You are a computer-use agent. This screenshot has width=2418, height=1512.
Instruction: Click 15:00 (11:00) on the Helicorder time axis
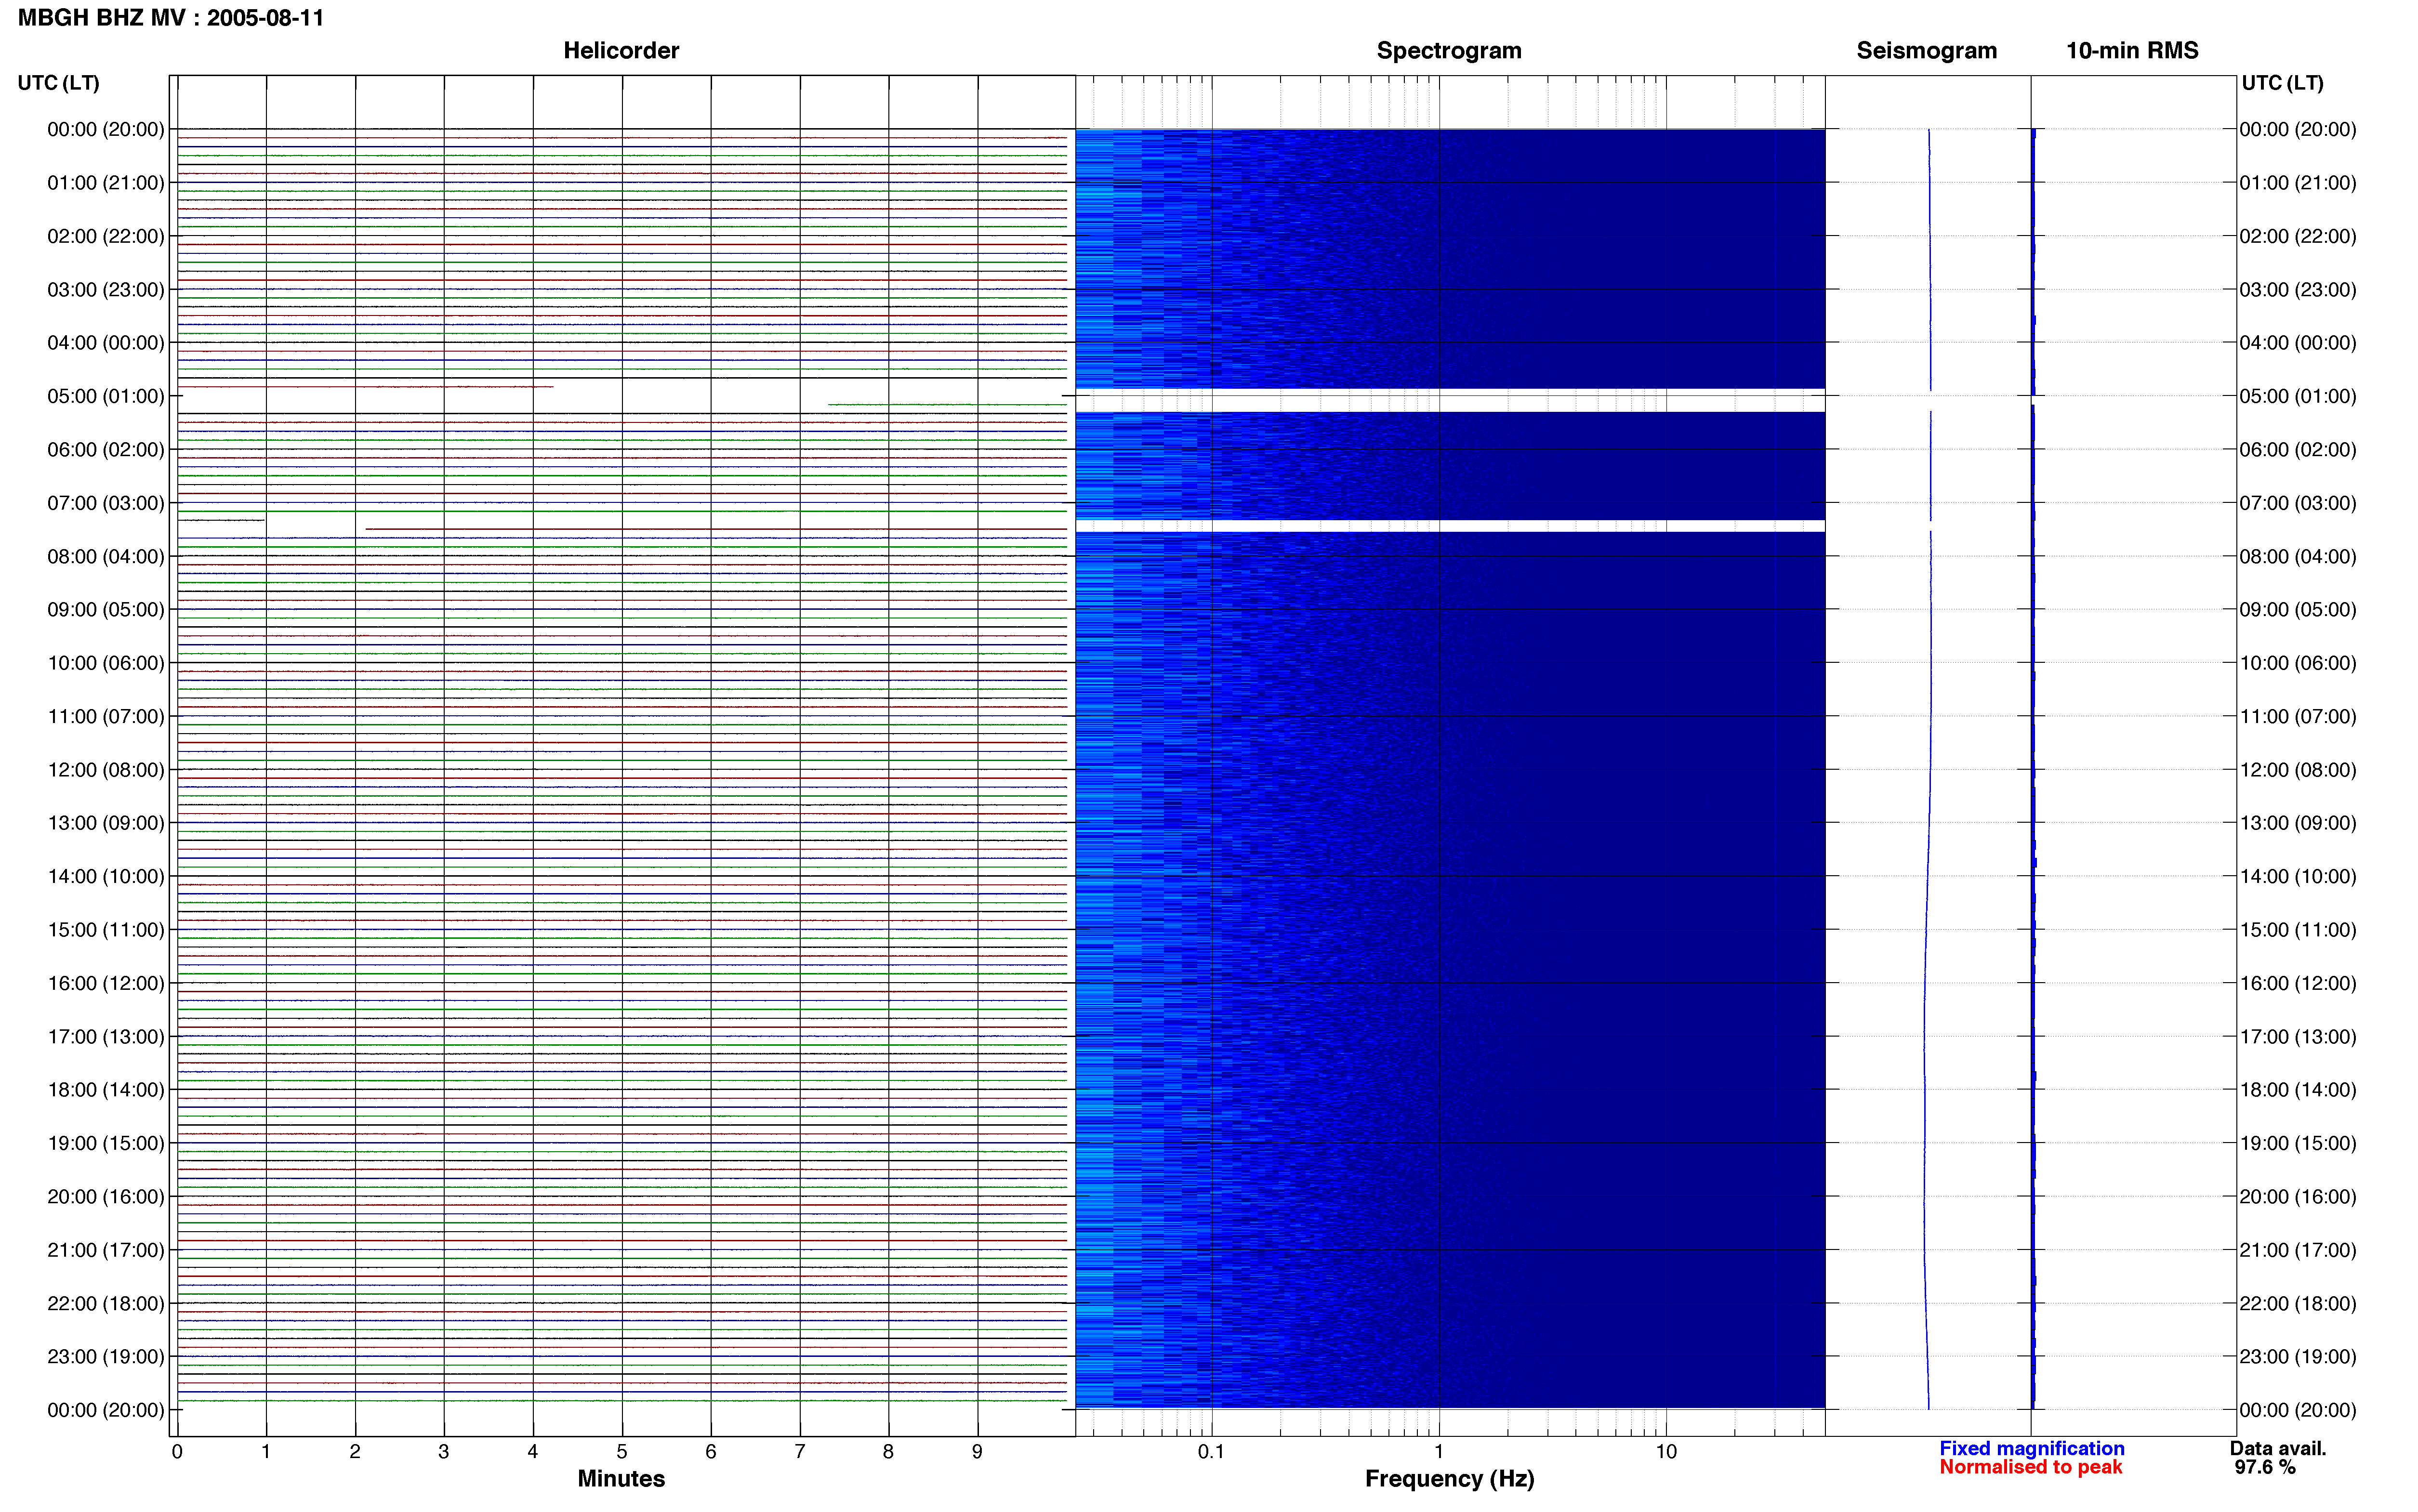[106, 930]
